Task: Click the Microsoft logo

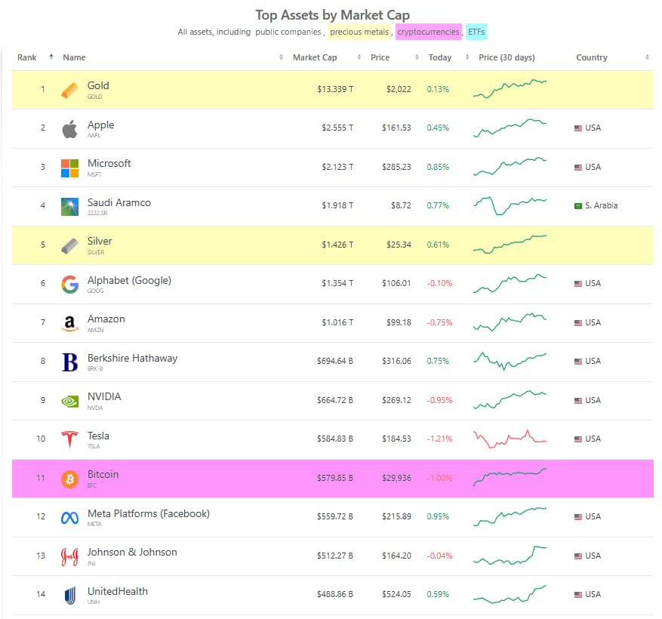Action: point(69,167)
